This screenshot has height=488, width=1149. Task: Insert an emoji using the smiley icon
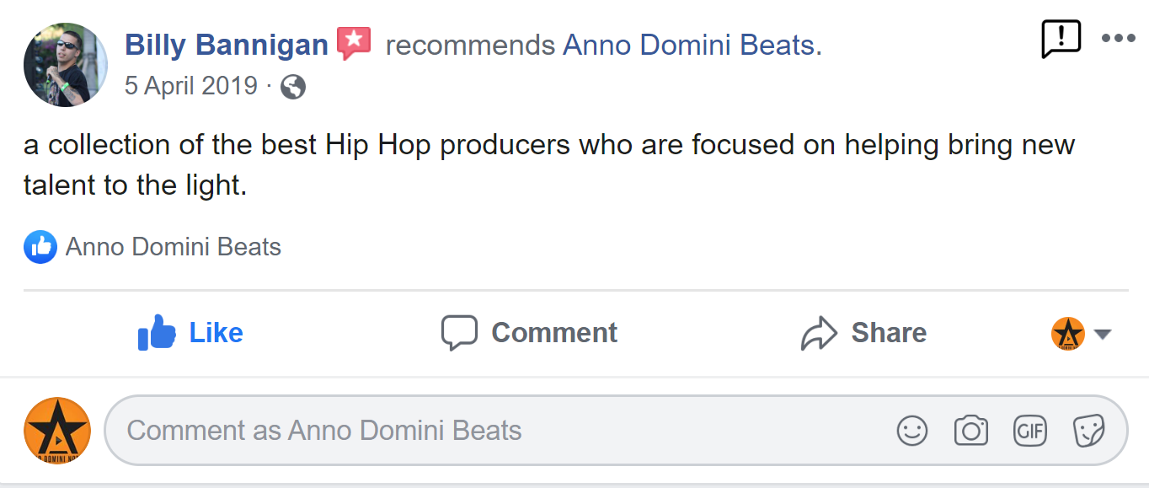pyautogui.click(x=911, y=431)
